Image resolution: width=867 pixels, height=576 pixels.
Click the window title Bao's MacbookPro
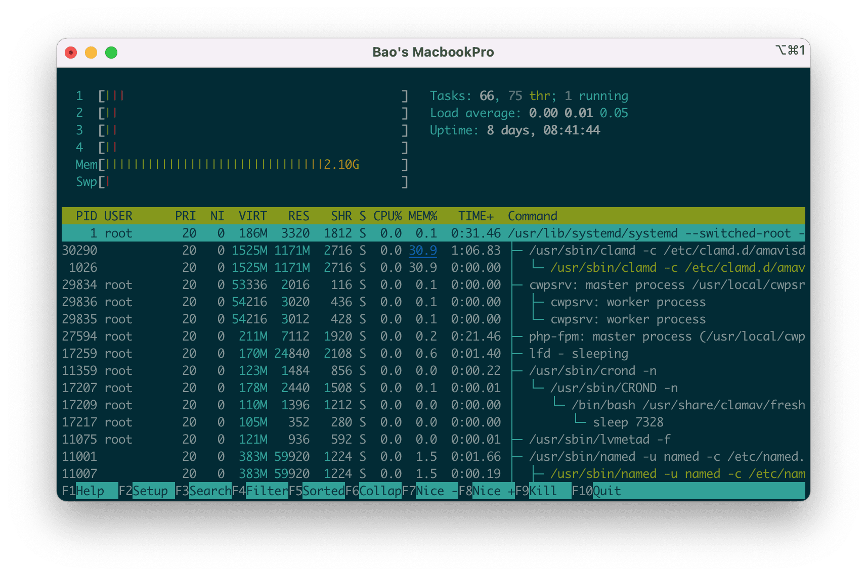(433, 52)
